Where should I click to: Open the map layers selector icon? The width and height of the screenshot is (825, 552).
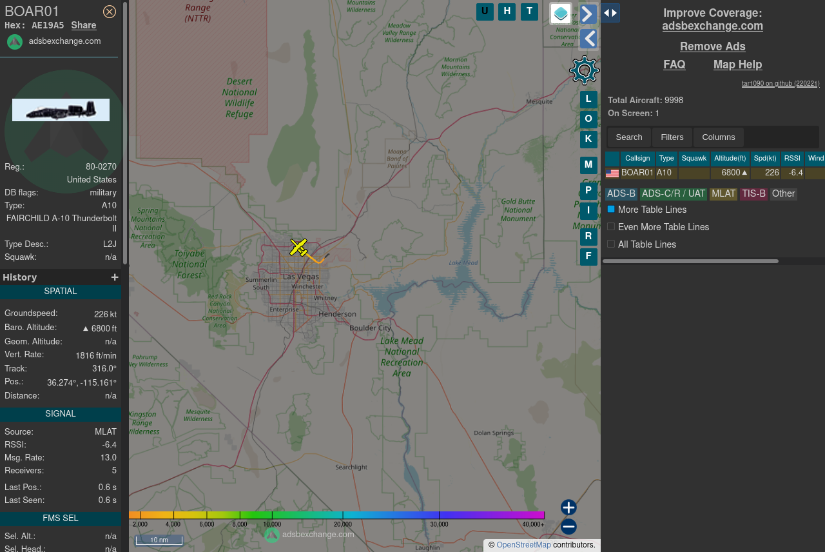(561, 13)
